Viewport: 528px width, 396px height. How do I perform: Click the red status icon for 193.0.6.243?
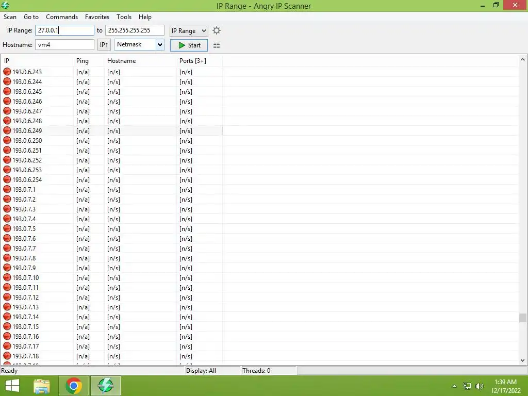pos(7,72)
